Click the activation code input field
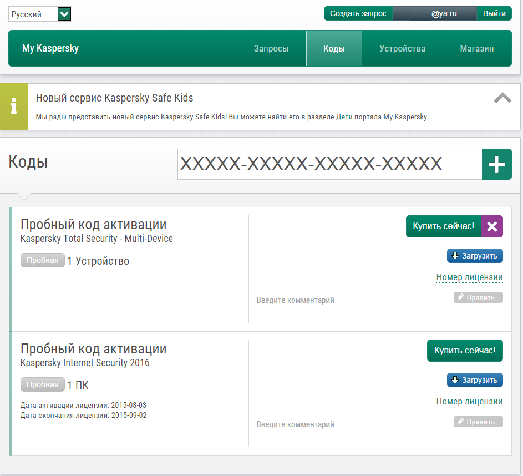The image size is (523, 476). tap(329, 164)
